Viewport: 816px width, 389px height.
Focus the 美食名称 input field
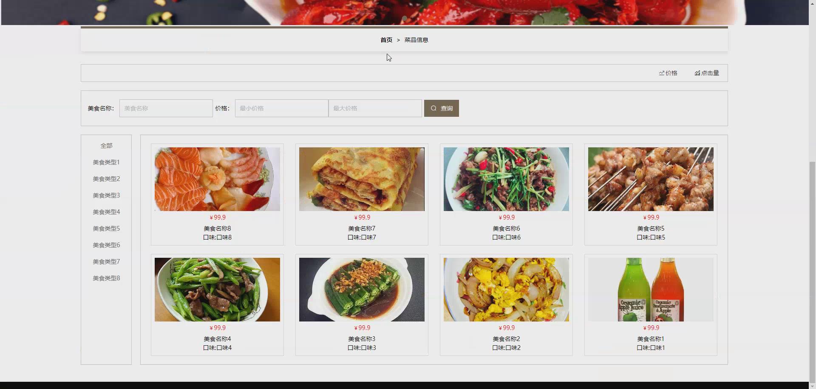(166, 108)
